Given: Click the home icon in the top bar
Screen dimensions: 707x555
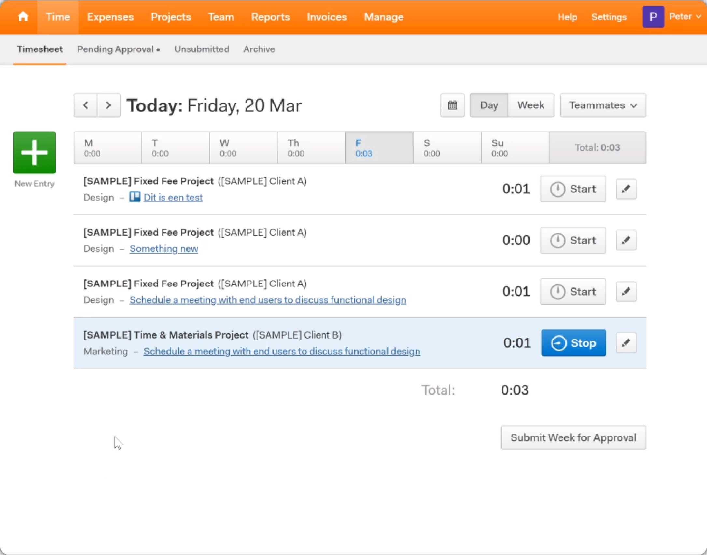Looking at the screenshot, I should (23, 17).
